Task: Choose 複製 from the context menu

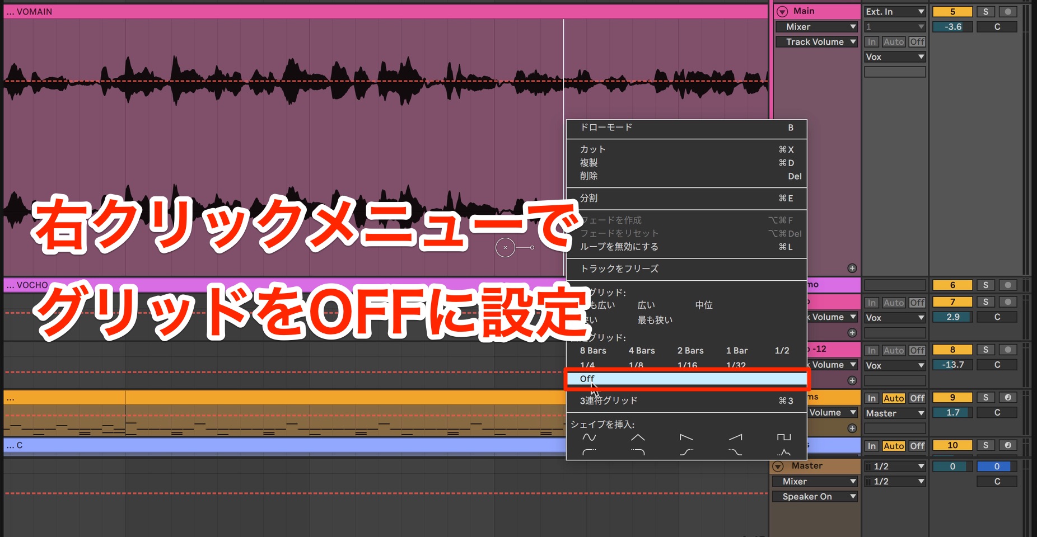Action: [686, 163]
